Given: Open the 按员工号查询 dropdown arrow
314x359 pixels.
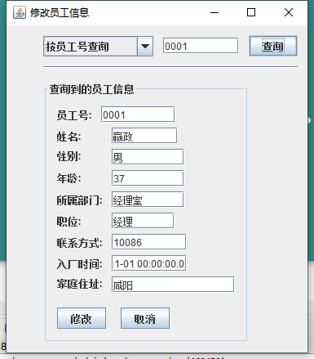Looking at the screenshot, I should point(145,47).
